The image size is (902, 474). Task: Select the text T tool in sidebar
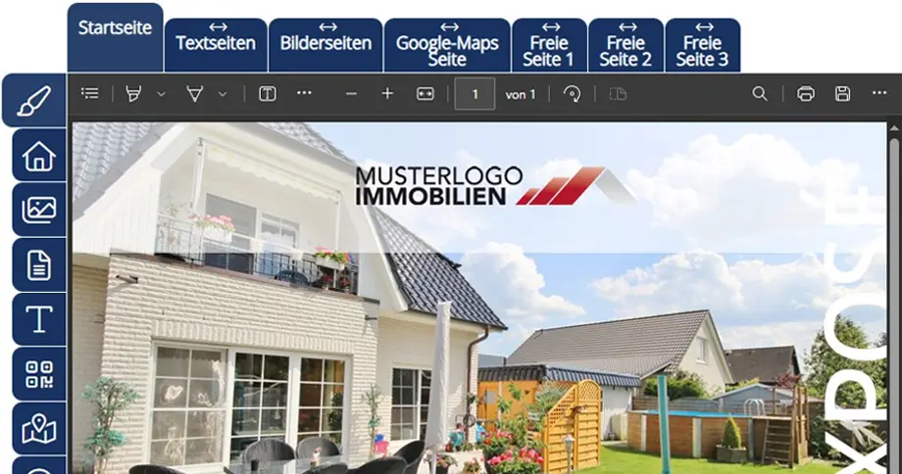(x=39, y=319)
